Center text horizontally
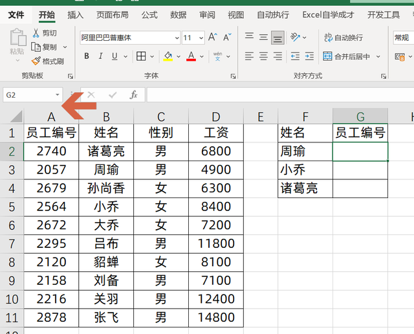 pyautogui.click(x=263, y=56)
